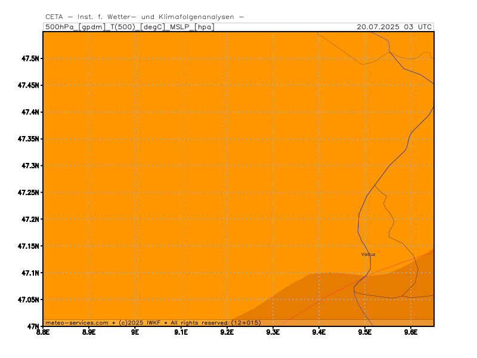
Task: Click the 9E longitude label
Action: coord(135,332)
